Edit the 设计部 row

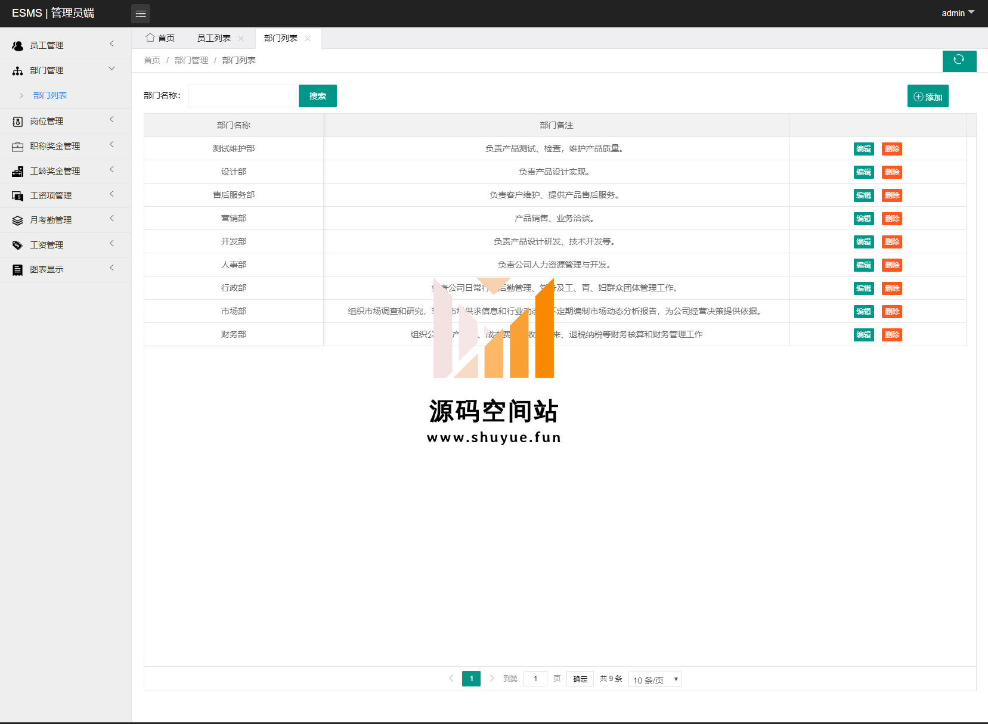point(864,172)
